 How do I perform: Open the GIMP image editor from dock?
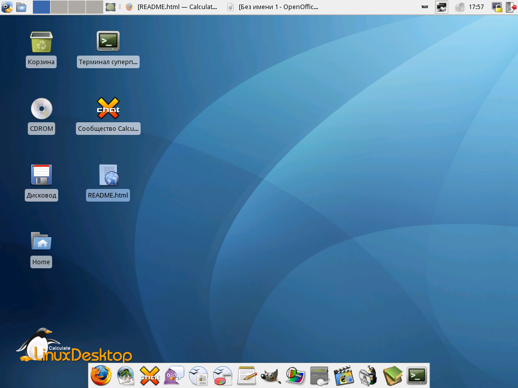pyautogui.click(x=271, y=375)
